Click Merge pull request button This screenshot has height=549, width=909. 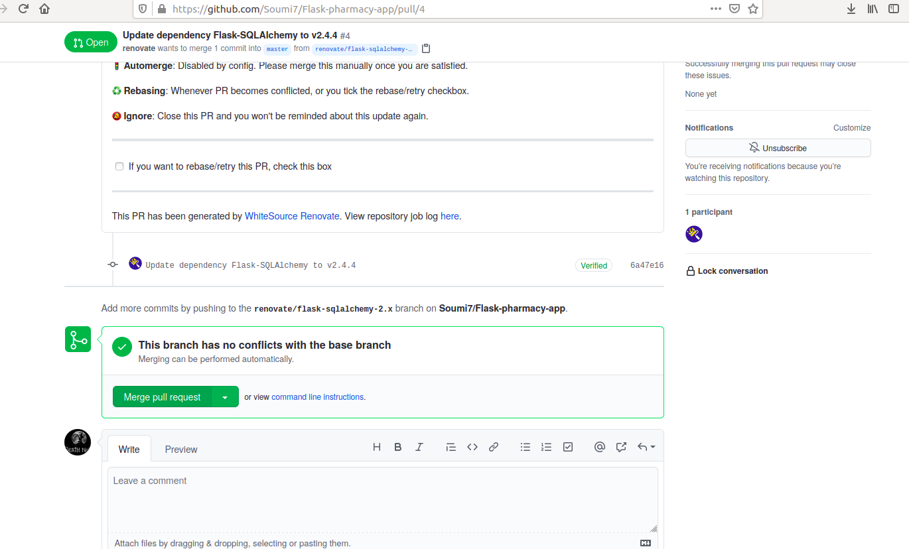pos(162,397)
